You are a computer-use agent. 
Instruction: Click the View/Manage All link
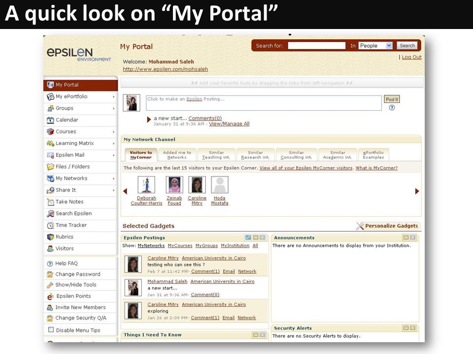click(x=229, y=124)
